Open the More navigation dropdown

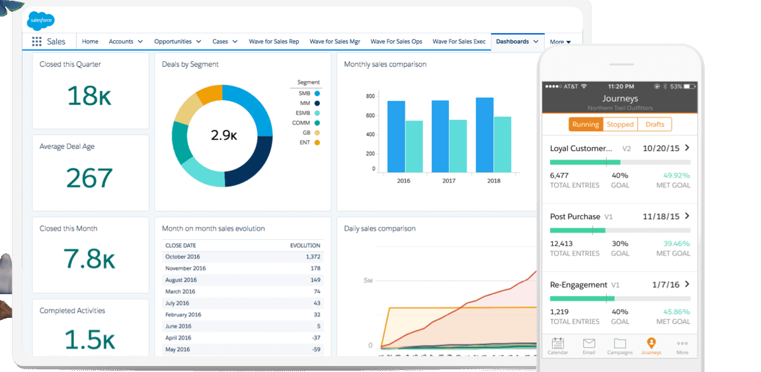pos(560,42)
